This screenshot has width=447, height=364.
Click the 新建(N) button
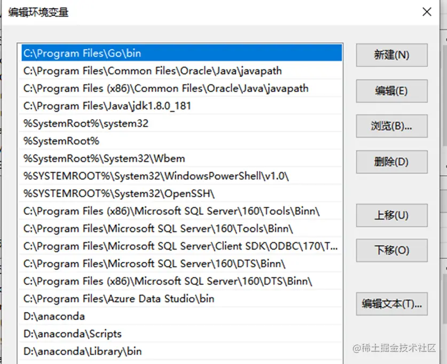pyautogui.click(x=391, y=55)
